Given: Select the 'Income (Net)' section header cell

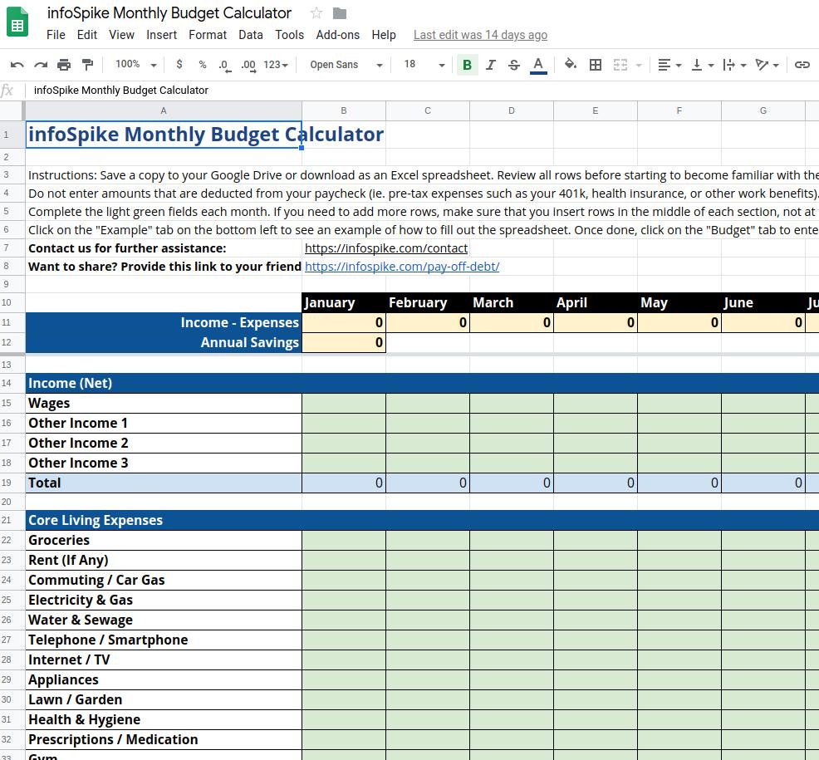Looking at the screenshot, I should (x=164, y=383).
